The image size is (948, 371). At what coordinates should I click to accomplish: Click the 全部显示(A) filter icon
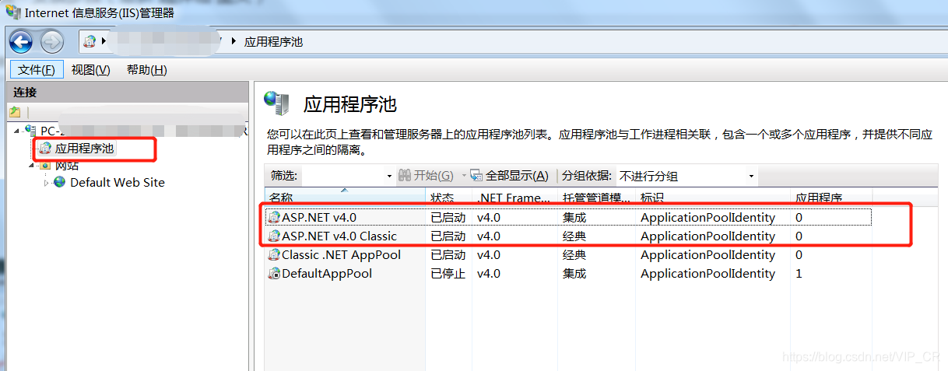click(476, 176)
